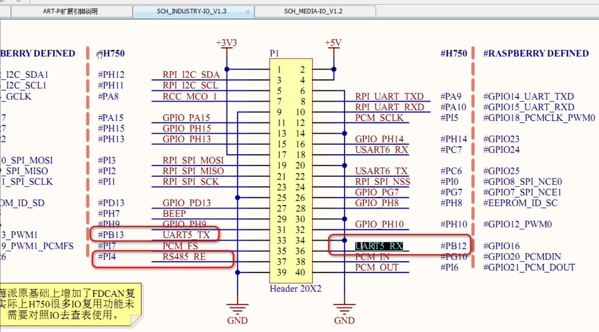Image resolution: width=599 pixels, height=332 pixels.
Task: Select the GPIO_PG7 net label
Action: point(377,192)
